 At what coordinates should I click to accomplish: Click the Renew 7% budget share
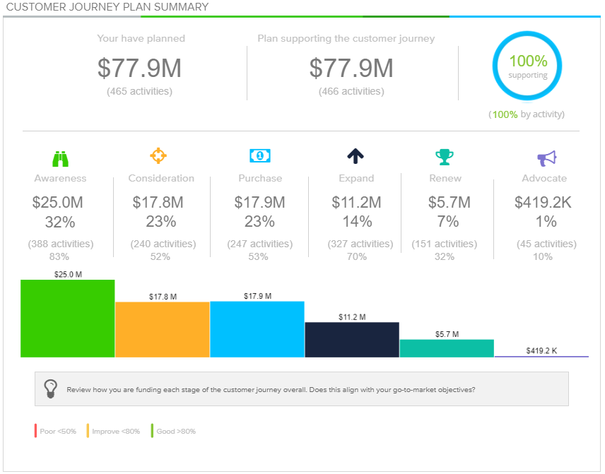point(447,222)
